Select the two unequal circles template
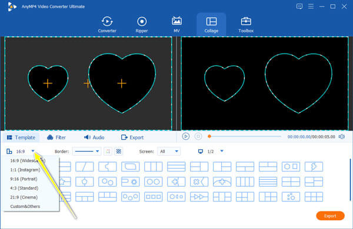353x229 pixels. point(108,181)
